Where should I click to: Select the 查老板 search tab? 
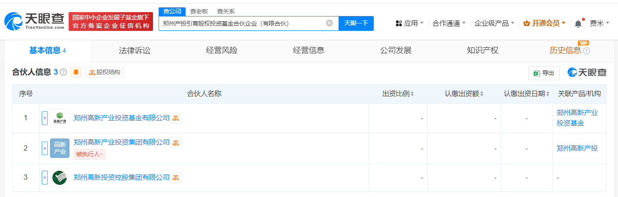(x=199, y=11)
